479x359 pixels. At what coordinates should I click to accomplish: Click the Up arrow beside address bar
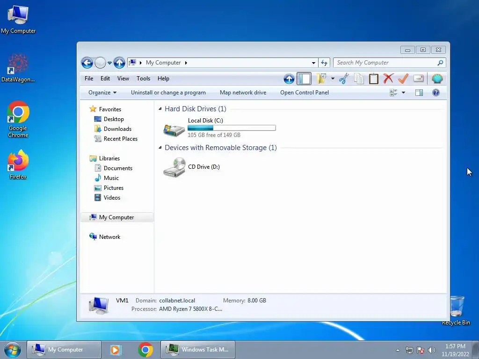[119, 63]
